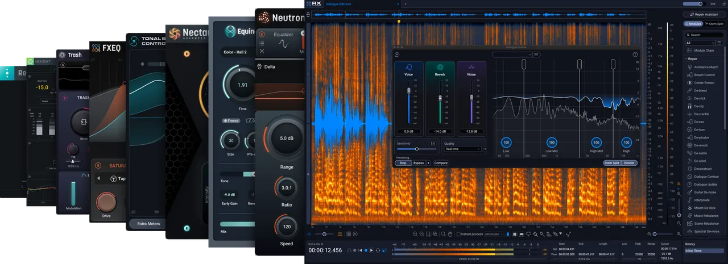Click the Stem Split button in Dialogue Isolate

tap(612, 163)
